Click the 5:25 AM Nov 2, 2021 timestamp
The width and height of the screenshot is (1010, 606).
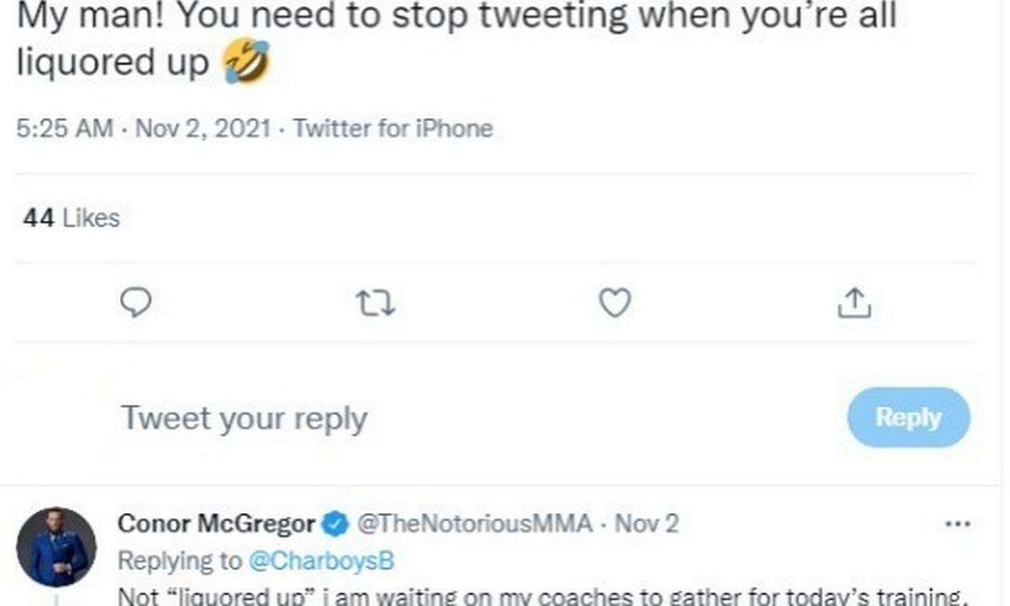tap(144, 128)
